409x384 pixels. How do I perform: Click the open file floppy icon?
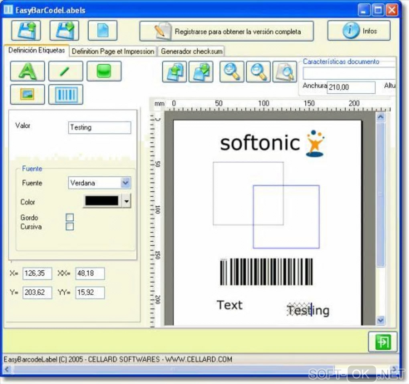[26, 30]
